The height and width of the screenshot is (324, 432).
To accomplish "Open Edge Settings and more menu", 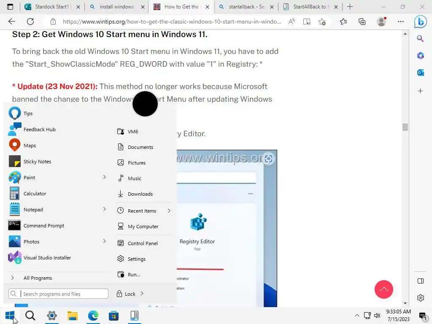I will click(401, 22).
